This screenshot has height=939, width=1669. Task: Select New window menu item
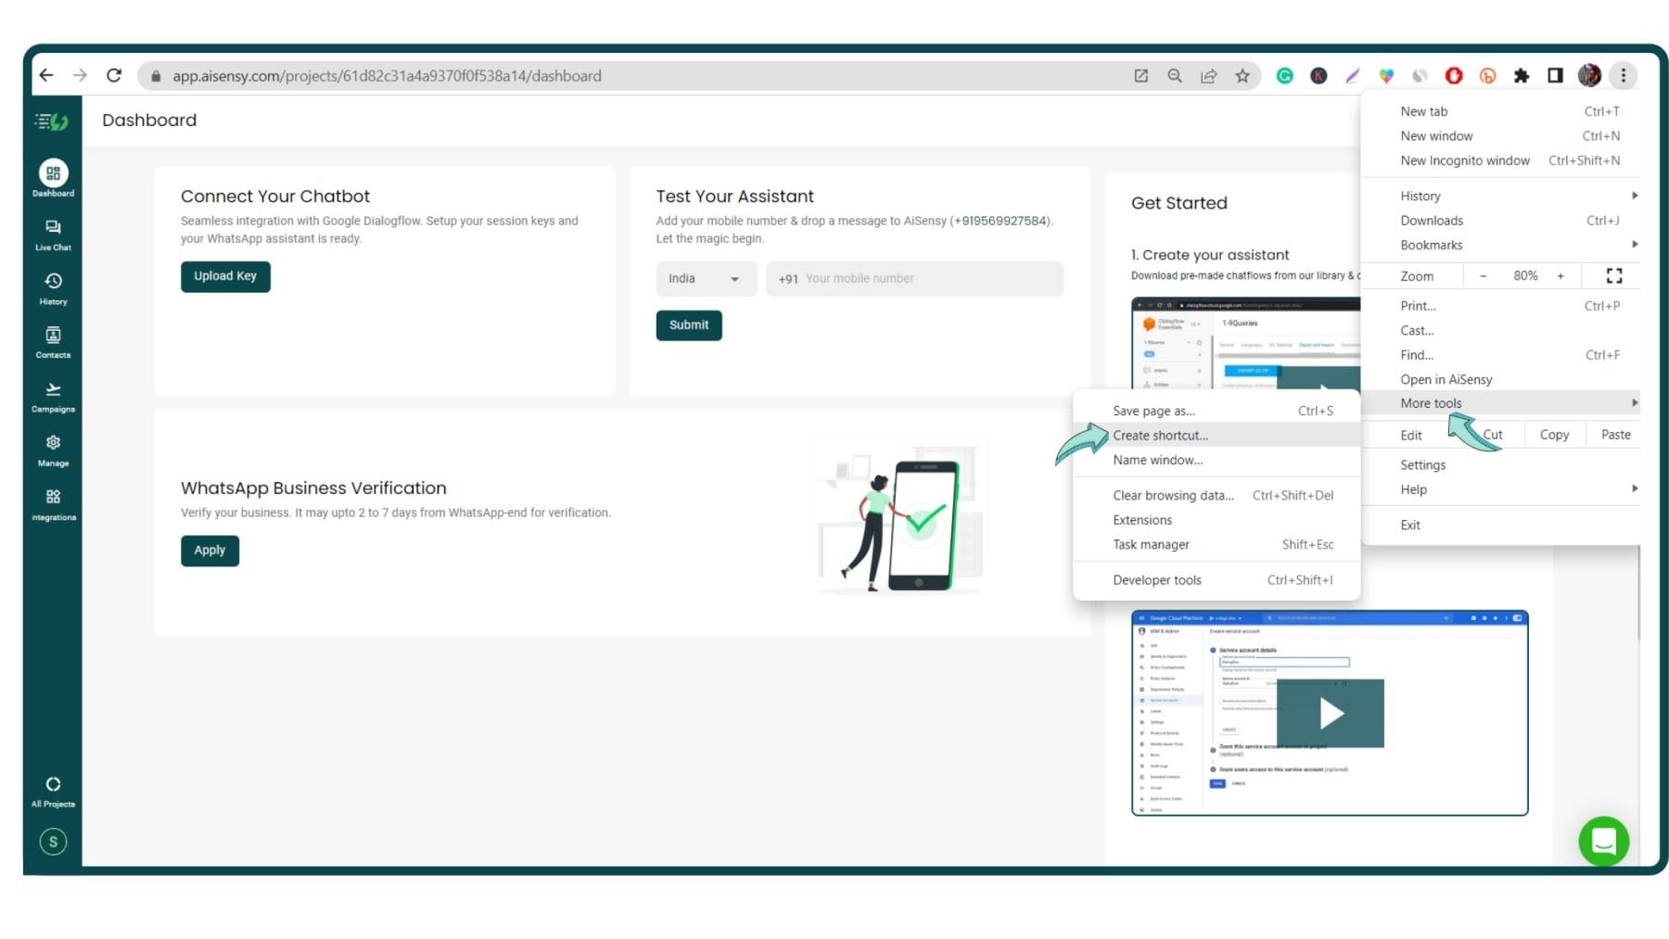(1500, 136)
